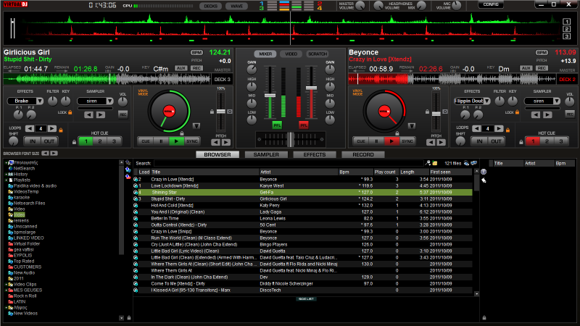The width and height of the screenshot is (580, 326).
Task: Click the left deck pitch slider
Action: click(x=221, y=112)
